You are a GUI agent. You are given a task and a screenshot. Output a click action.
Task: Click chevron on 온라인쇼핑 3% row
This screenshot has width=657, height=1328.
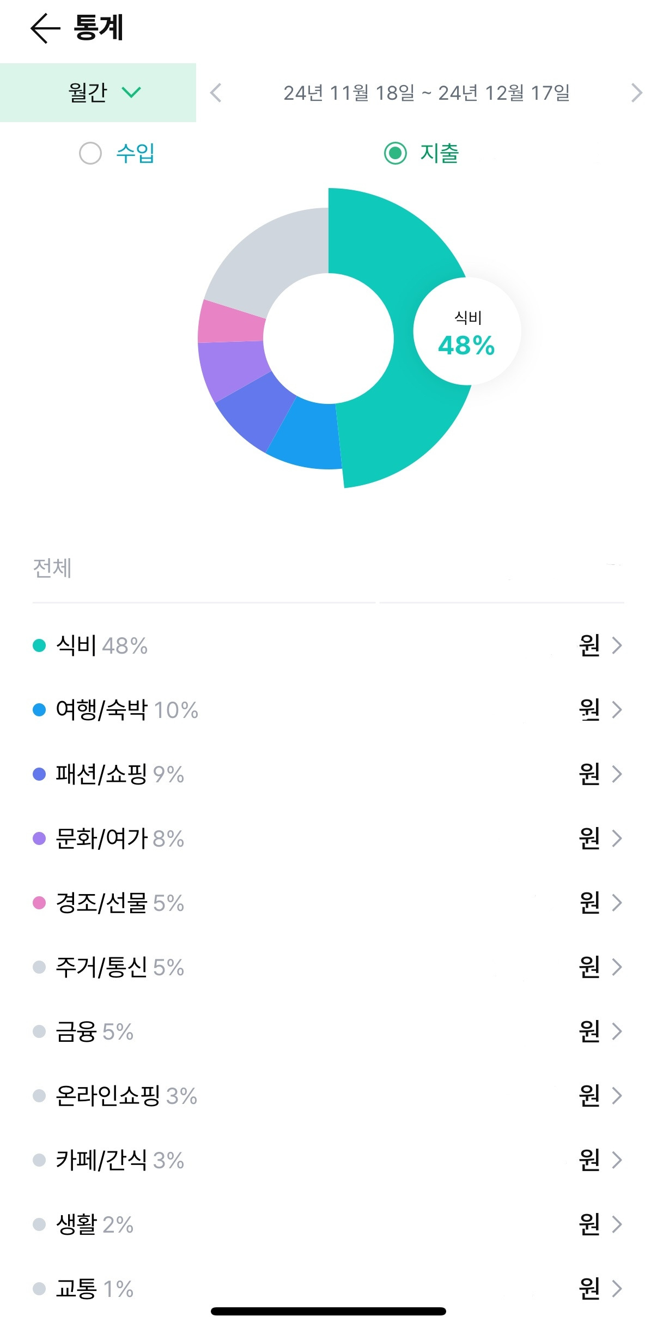coord(617,1096)
